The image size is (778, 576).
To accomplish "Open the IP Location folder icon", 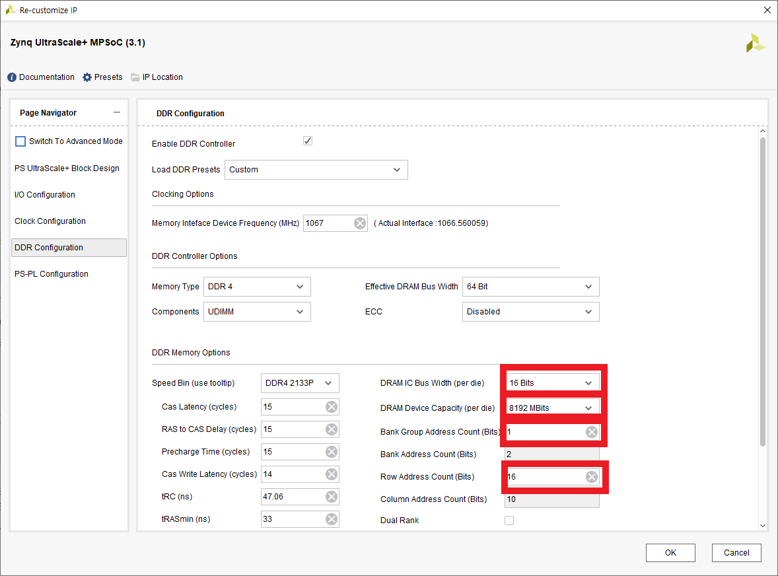I will (x=135, y=77).
